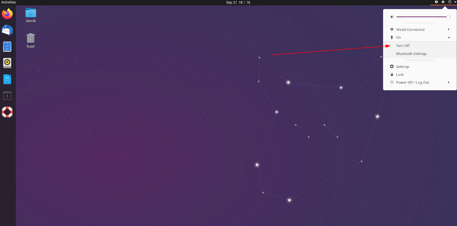
Task: Toggle the Bluetooth On state
Action: click(398, 37)
